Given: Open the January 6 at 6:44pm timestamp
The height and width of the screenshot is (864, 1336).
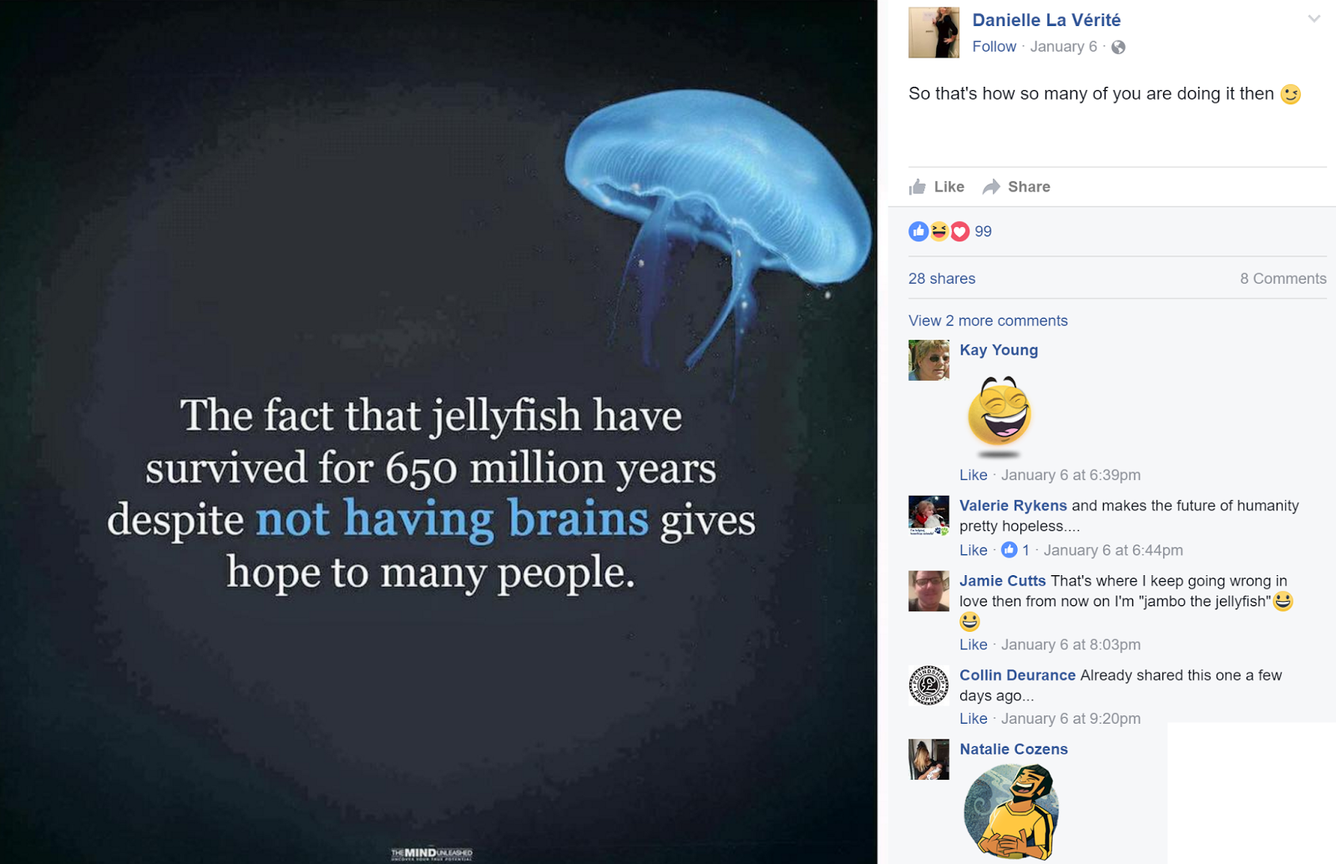Looking at the screenshot, I should tap(1113, 550).
